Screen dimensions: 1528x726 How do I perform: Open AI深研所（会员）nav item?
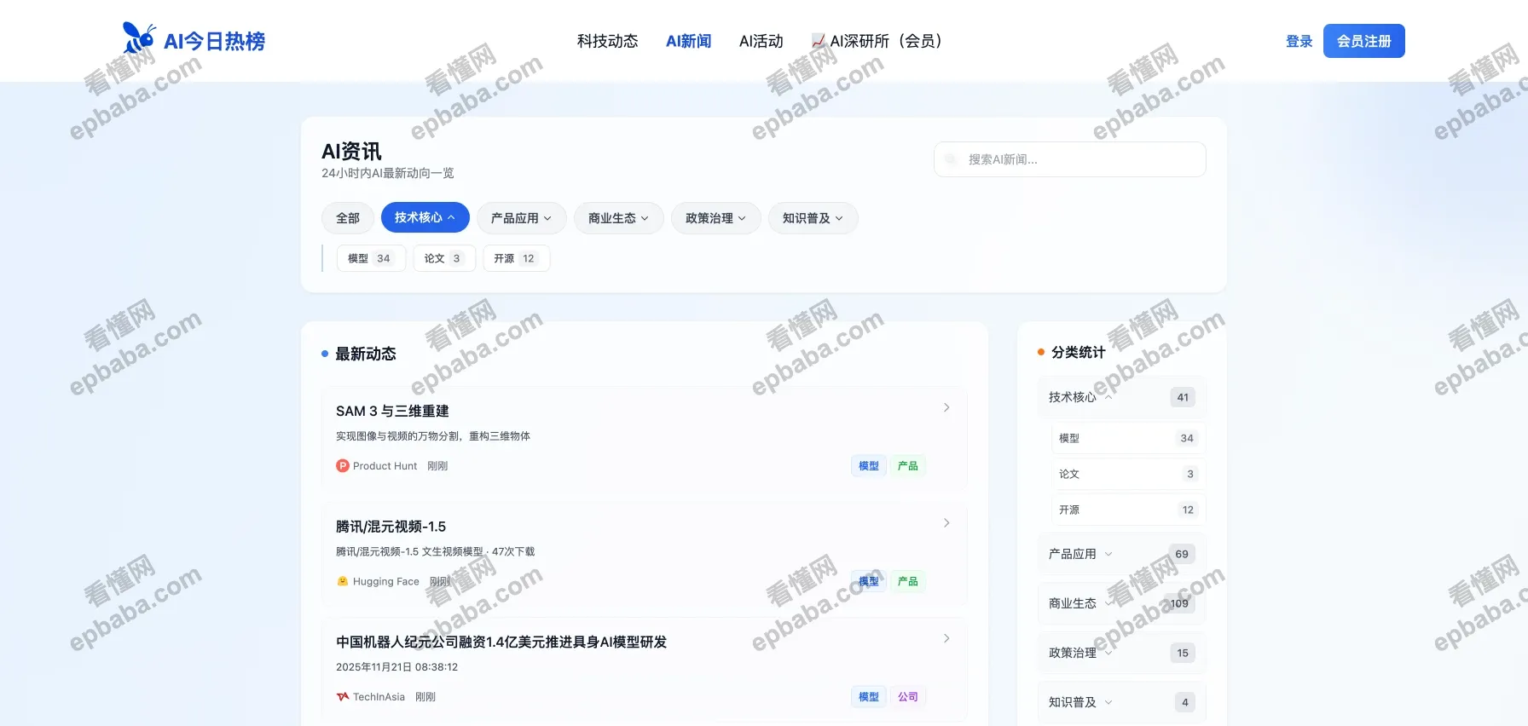(877, 41)
